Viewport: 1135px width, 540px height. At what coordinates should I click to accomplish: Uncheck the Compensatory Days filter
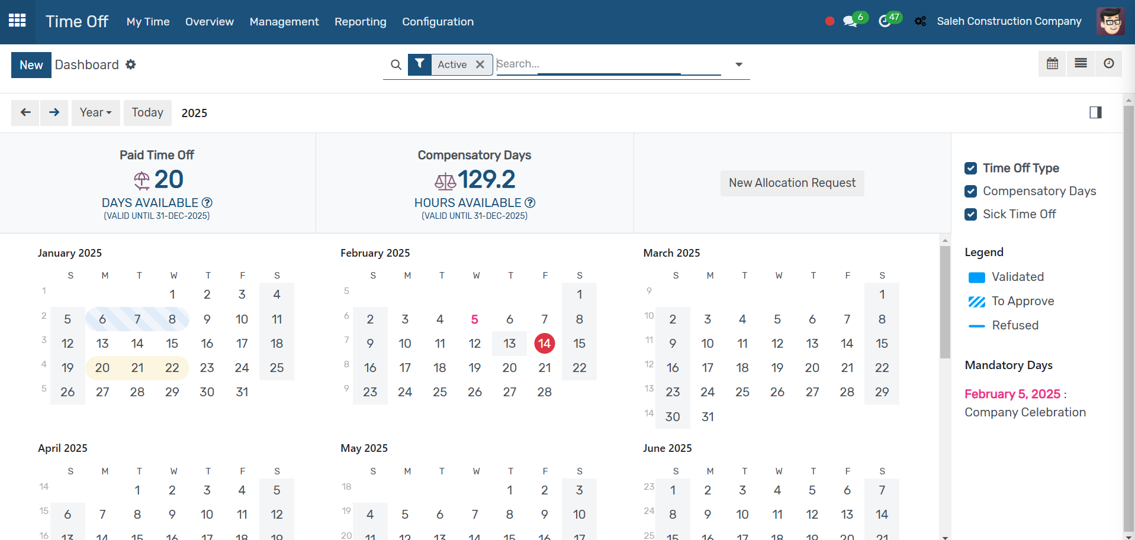tap(970, 191)
